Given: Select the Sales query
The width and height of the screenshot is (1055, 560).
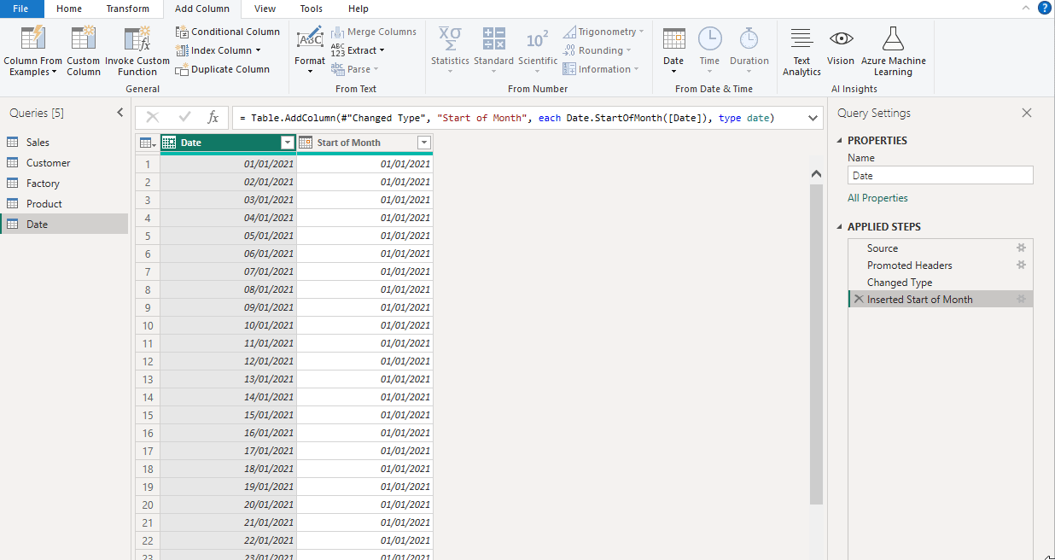Looking at the screenshot, I should (x=64, y=143).
